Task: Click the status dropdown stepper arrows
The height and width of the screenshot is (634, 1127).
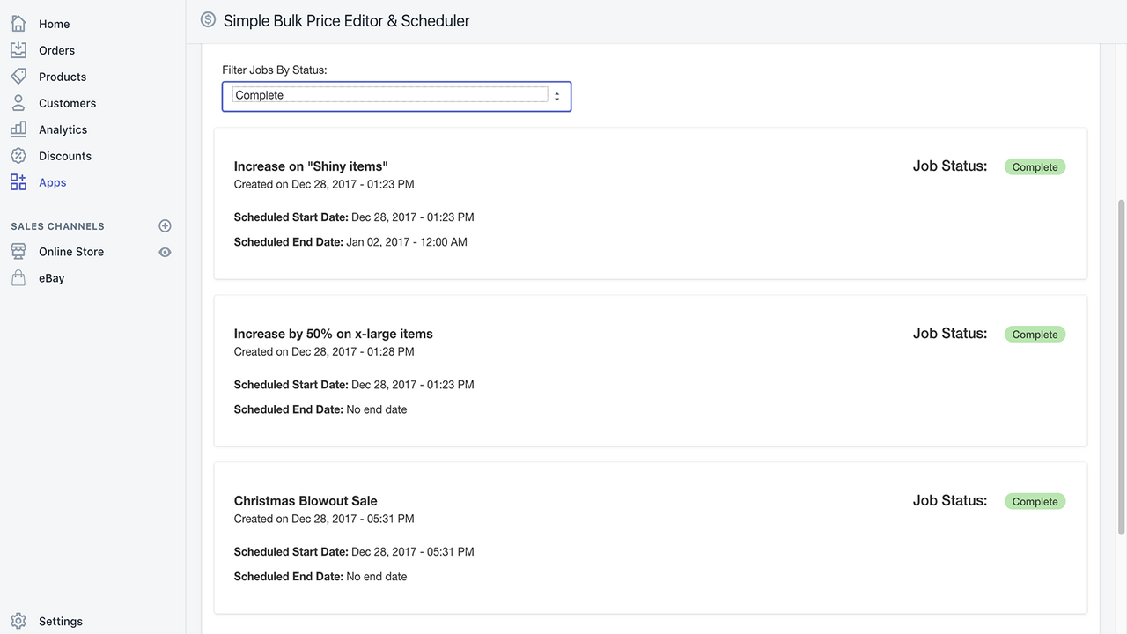Action: [x=557, y=96]
